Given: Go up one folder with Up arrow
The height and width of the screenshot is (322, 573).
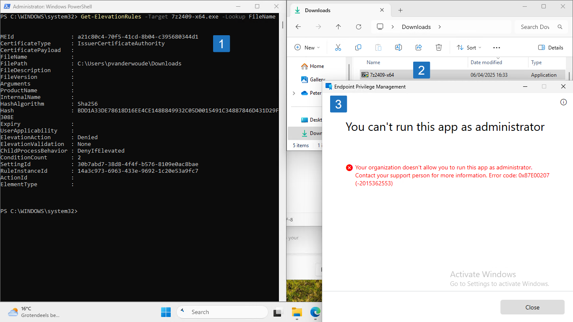Looking at the screenshot, I should 339,27.
